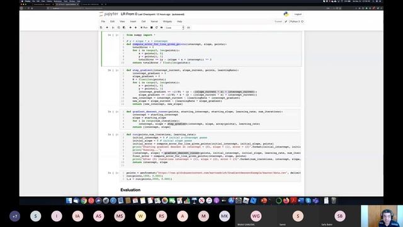Open the File menu in Jupyter
Viewport: 403px width, 227px height.
click(x=103, y=21)
